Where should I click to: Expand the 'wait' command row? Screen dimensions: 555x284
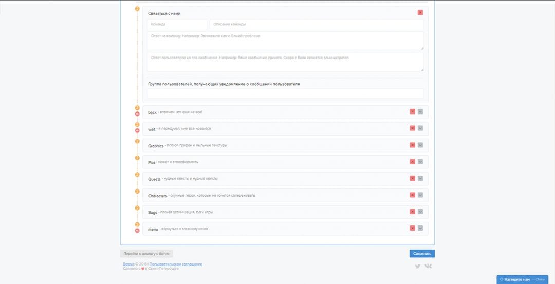point(420,128)
